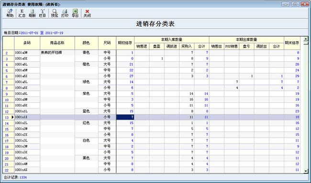Click the 采购入 sub-column header
Image resolution: width=311 pixels, height=183 pixels.
click(x=187, y=46)
